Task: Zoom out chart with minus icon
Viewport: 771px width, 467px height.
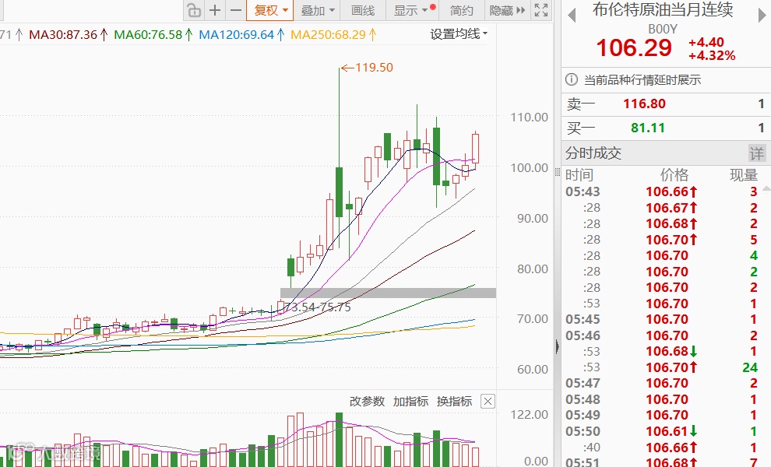Action: (x=236, y=10)
